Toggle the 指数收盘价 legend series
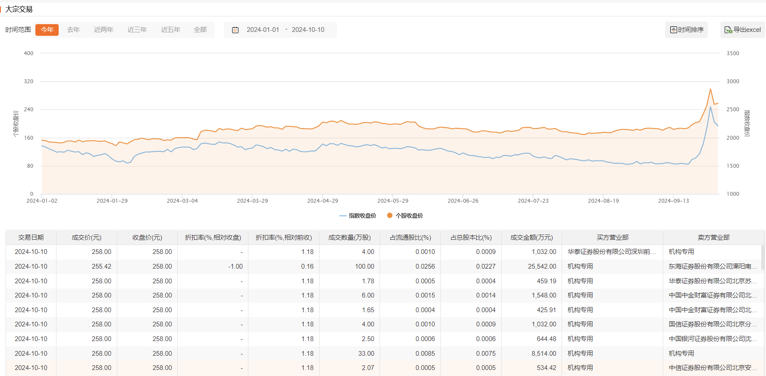 358,216
